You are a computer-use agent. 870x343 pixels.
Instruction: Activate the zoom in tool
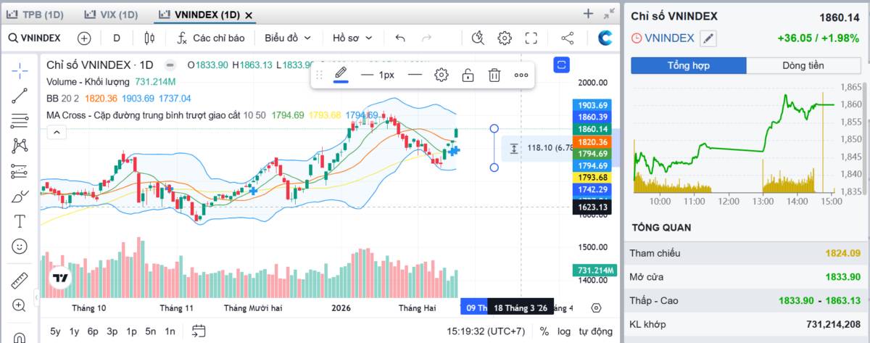(20, 305)
